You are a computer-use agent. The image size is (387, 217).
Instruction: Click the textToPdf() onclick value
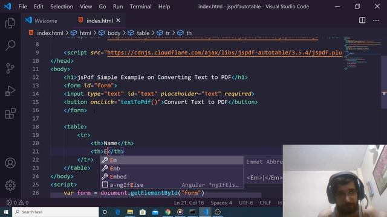coord(139,102)
